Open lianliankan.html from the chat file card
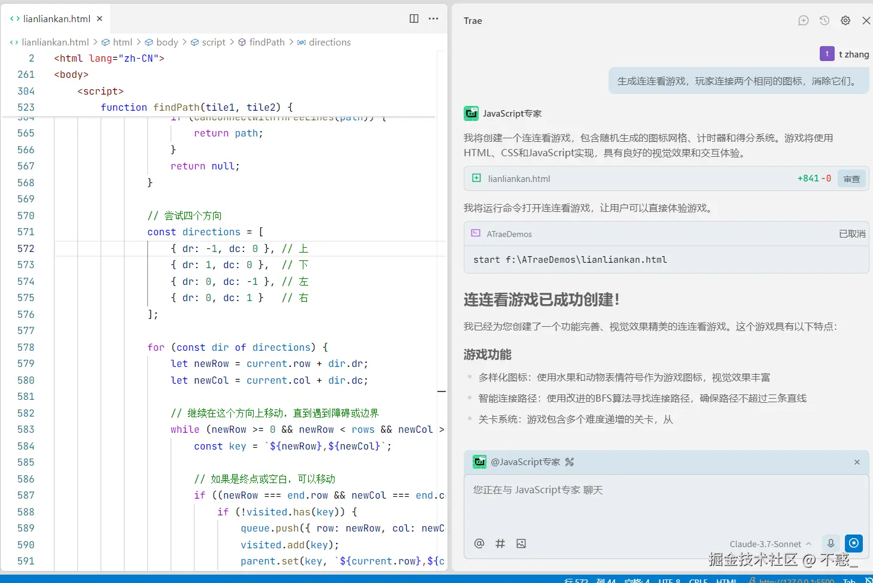 [x=519, y=178]
